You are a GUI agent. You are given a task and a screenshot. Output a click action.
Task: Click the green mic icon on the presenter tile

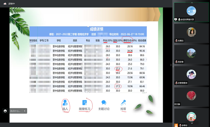pyautogui.click(x=179, y=20)
